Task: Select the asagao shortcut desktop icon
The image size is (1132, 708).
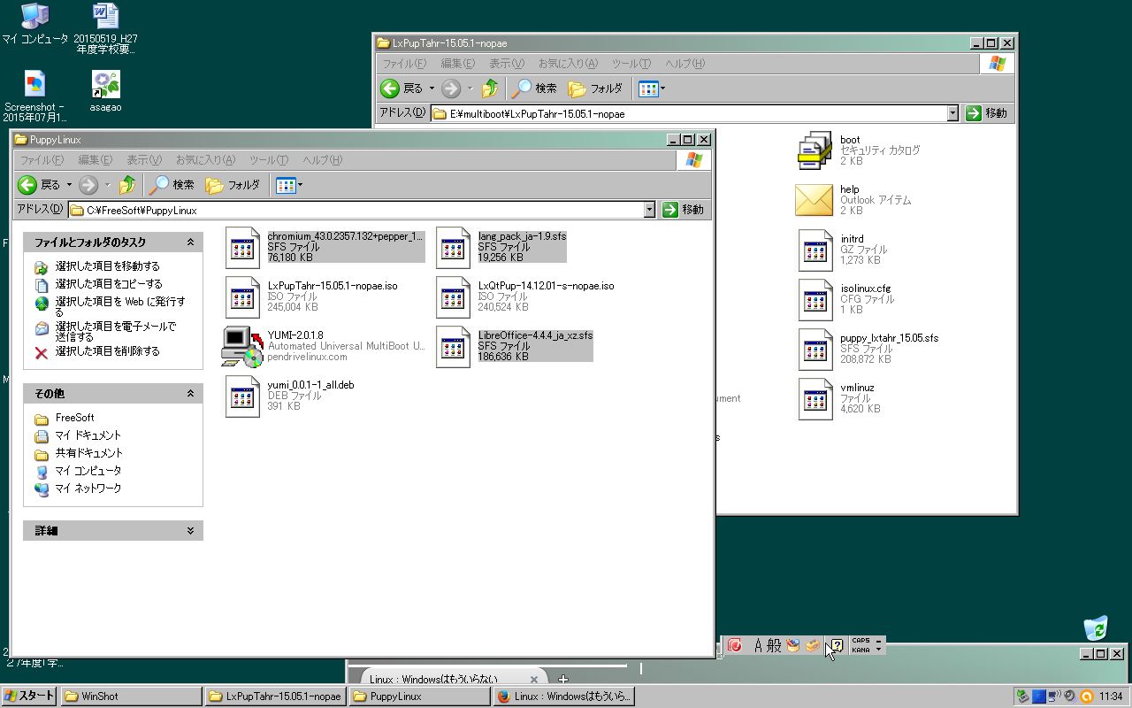Action: pyautogui.click(x=105, y=84)
